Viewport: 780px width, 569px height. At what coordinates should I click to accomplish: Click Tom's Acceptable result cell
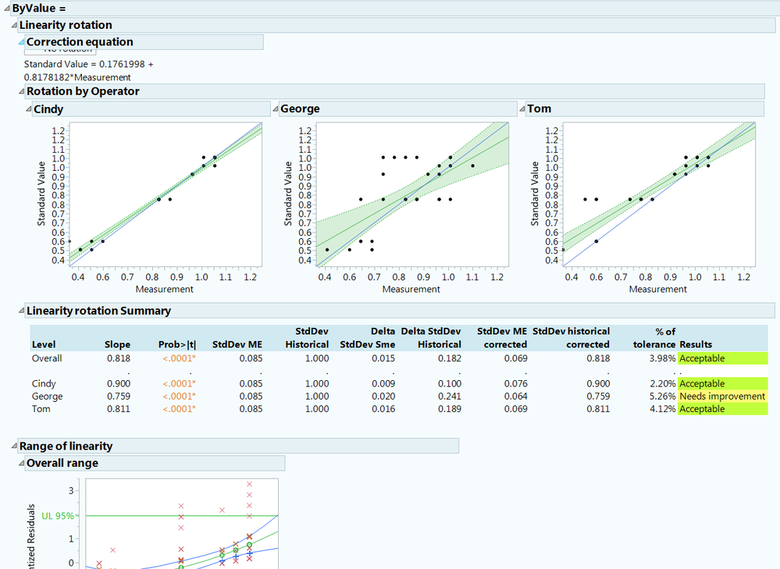(x=722, y=409)
